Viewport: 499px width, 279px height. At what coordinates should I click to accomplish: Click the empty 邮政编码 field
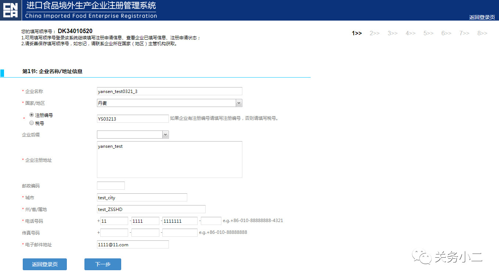pos(111,186)
